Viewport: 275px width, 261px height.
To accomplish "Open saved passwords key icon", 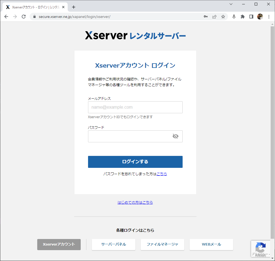I will (206, 17).
